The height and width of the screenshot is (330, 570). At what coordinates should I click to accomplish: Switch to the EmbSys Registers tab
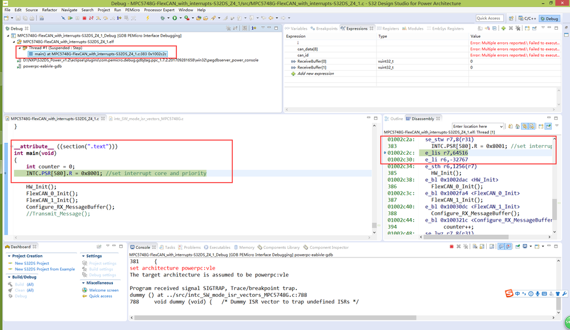tap(445, 29)
